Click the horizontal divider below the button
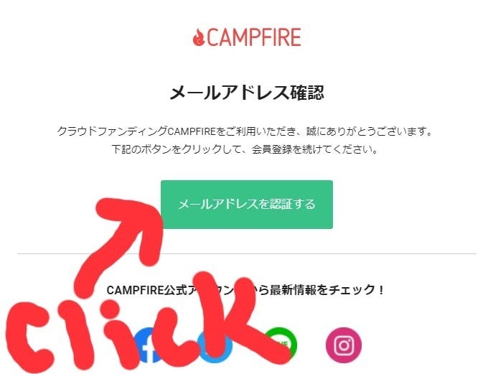This screenshot has width=493, height=374. coord(247,253)
